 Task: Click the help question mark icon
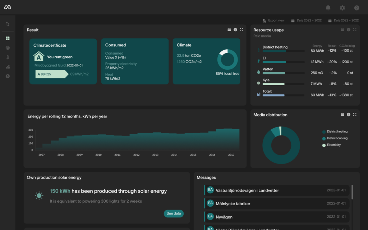coord(356,8)
